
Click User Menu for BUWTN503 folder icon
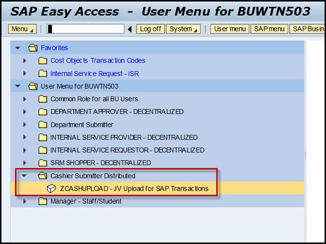pyautogui.click(x=33, y=86)
